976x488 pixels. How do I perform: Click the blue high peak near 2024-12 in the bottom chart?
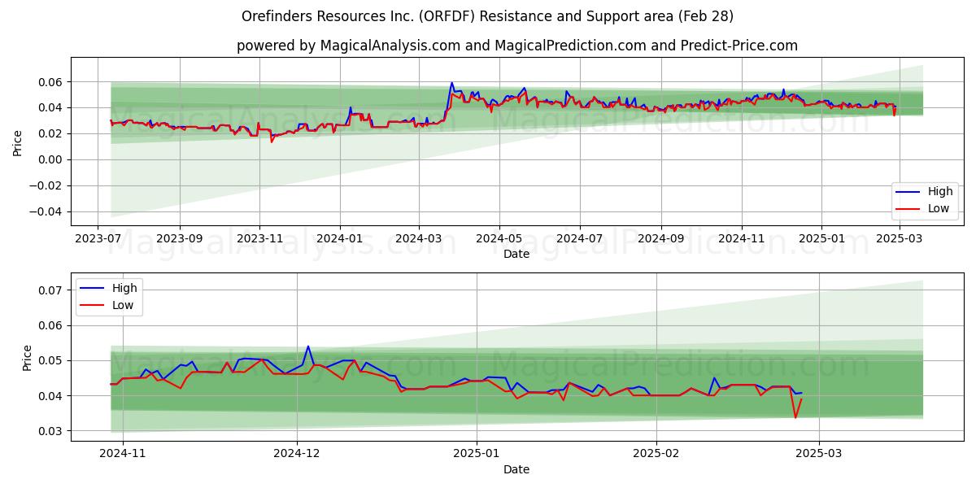[x=308, y=346]
